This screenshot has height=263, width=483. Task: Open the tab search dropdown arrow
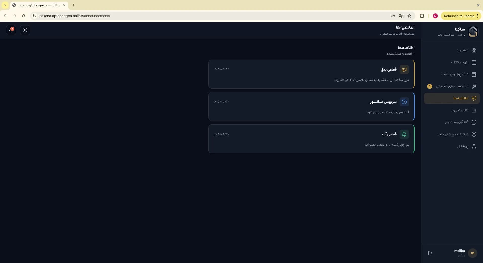(x=5, y=5)
